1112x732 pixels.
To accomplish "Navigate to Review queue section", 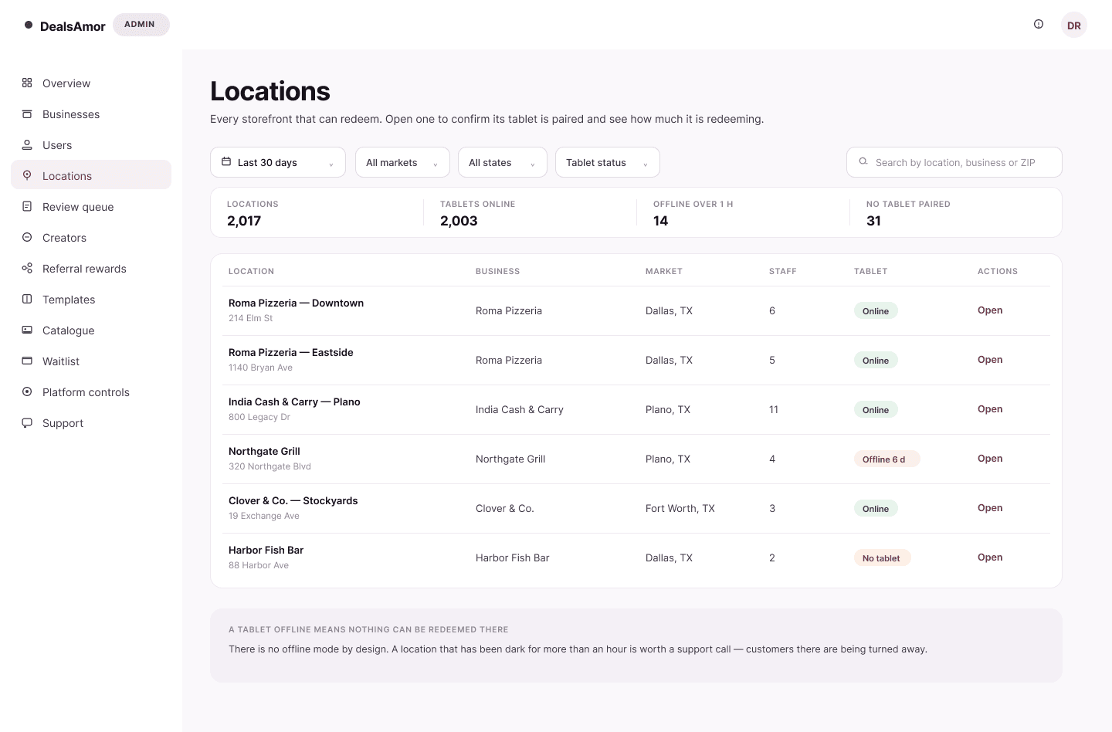I will 91,207.
